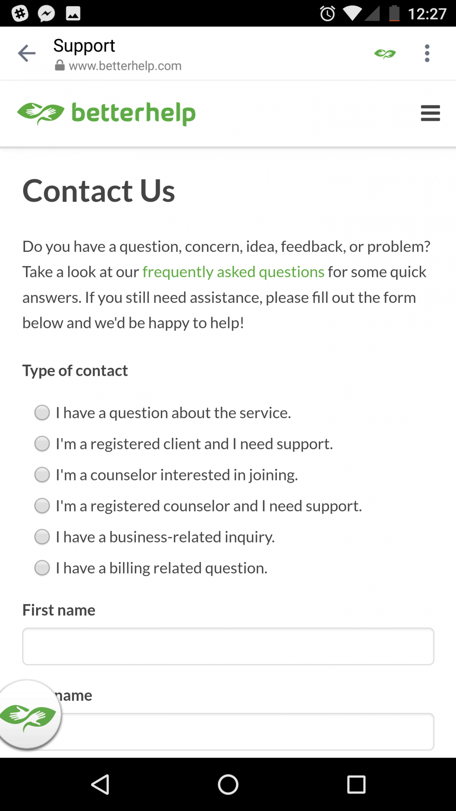Tap the alarm icon in status bar
Screen dimensions: 456x811
[328, 14]
